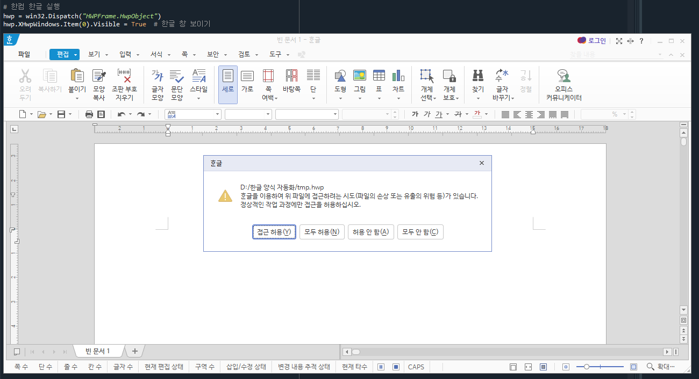
Task: Add a new document tab with plus button
Action: [135, 351]
